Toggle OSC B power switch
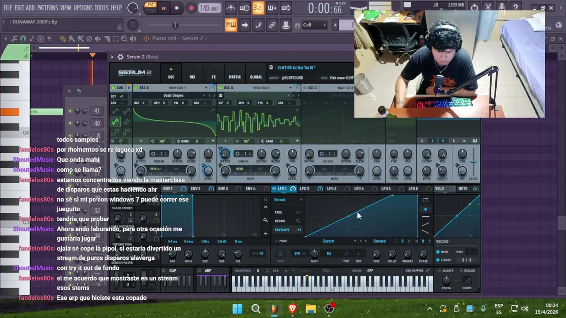The height and width of the screenshot is (318, 566). (x=220, y=88)
